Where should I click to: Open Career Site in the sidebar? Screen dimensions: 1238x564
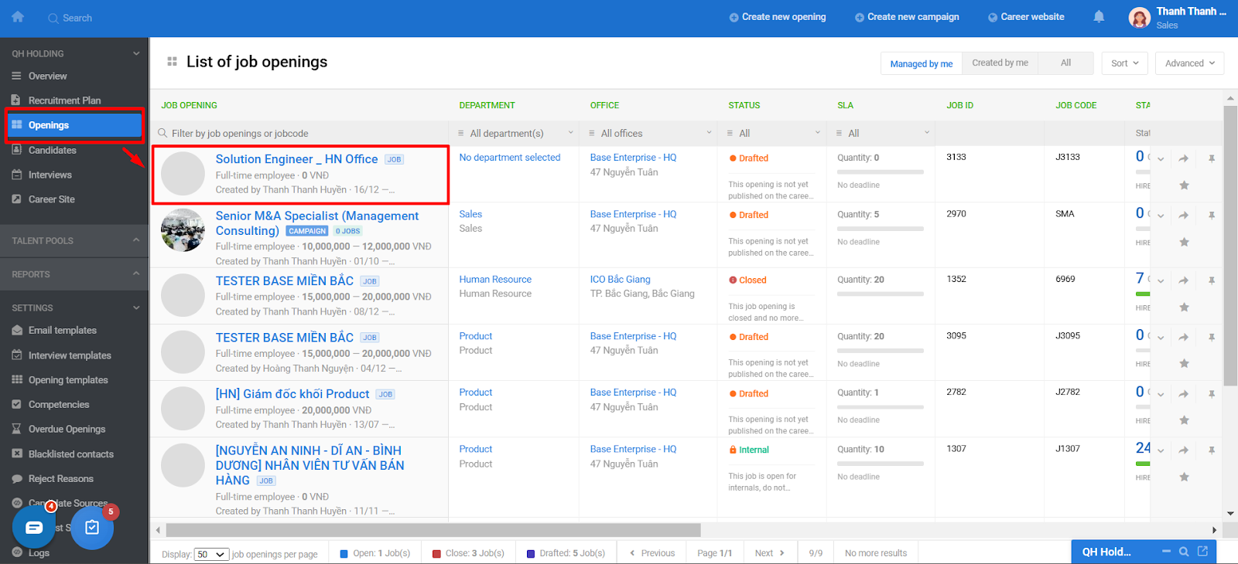coord(51,199)
